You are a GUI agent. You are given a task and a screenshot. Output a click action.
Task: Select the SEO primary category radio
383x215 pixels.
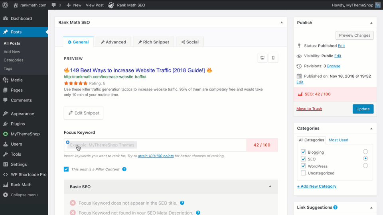point(365,158)
